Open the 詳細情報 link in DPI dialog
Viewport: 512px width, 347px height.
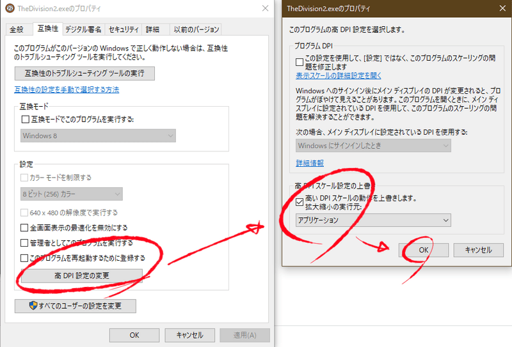coord(309,164)
